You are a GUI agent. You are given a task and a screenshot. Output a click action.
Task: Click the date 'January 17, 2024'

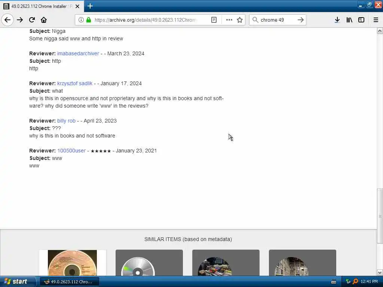(121, 83)
